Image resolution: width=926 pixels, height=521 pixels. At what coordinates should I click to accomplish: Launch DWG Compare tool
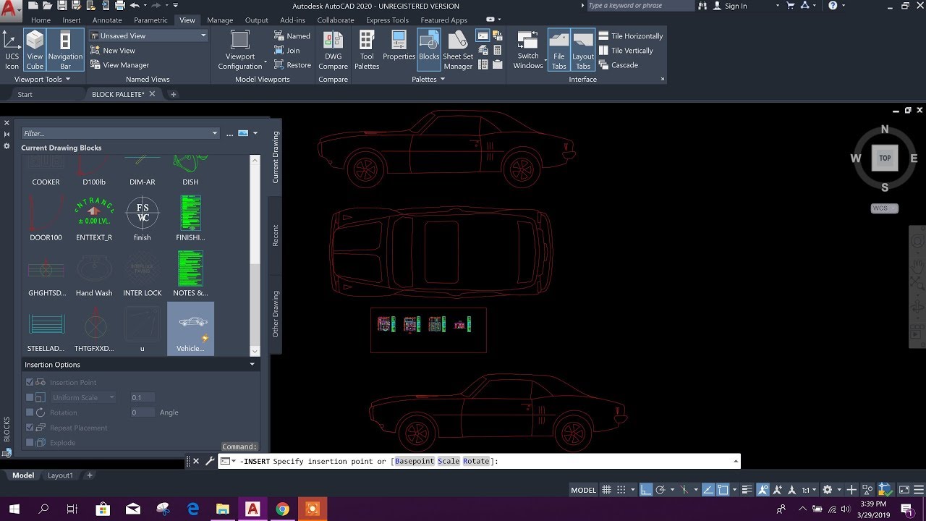point(333,50)
